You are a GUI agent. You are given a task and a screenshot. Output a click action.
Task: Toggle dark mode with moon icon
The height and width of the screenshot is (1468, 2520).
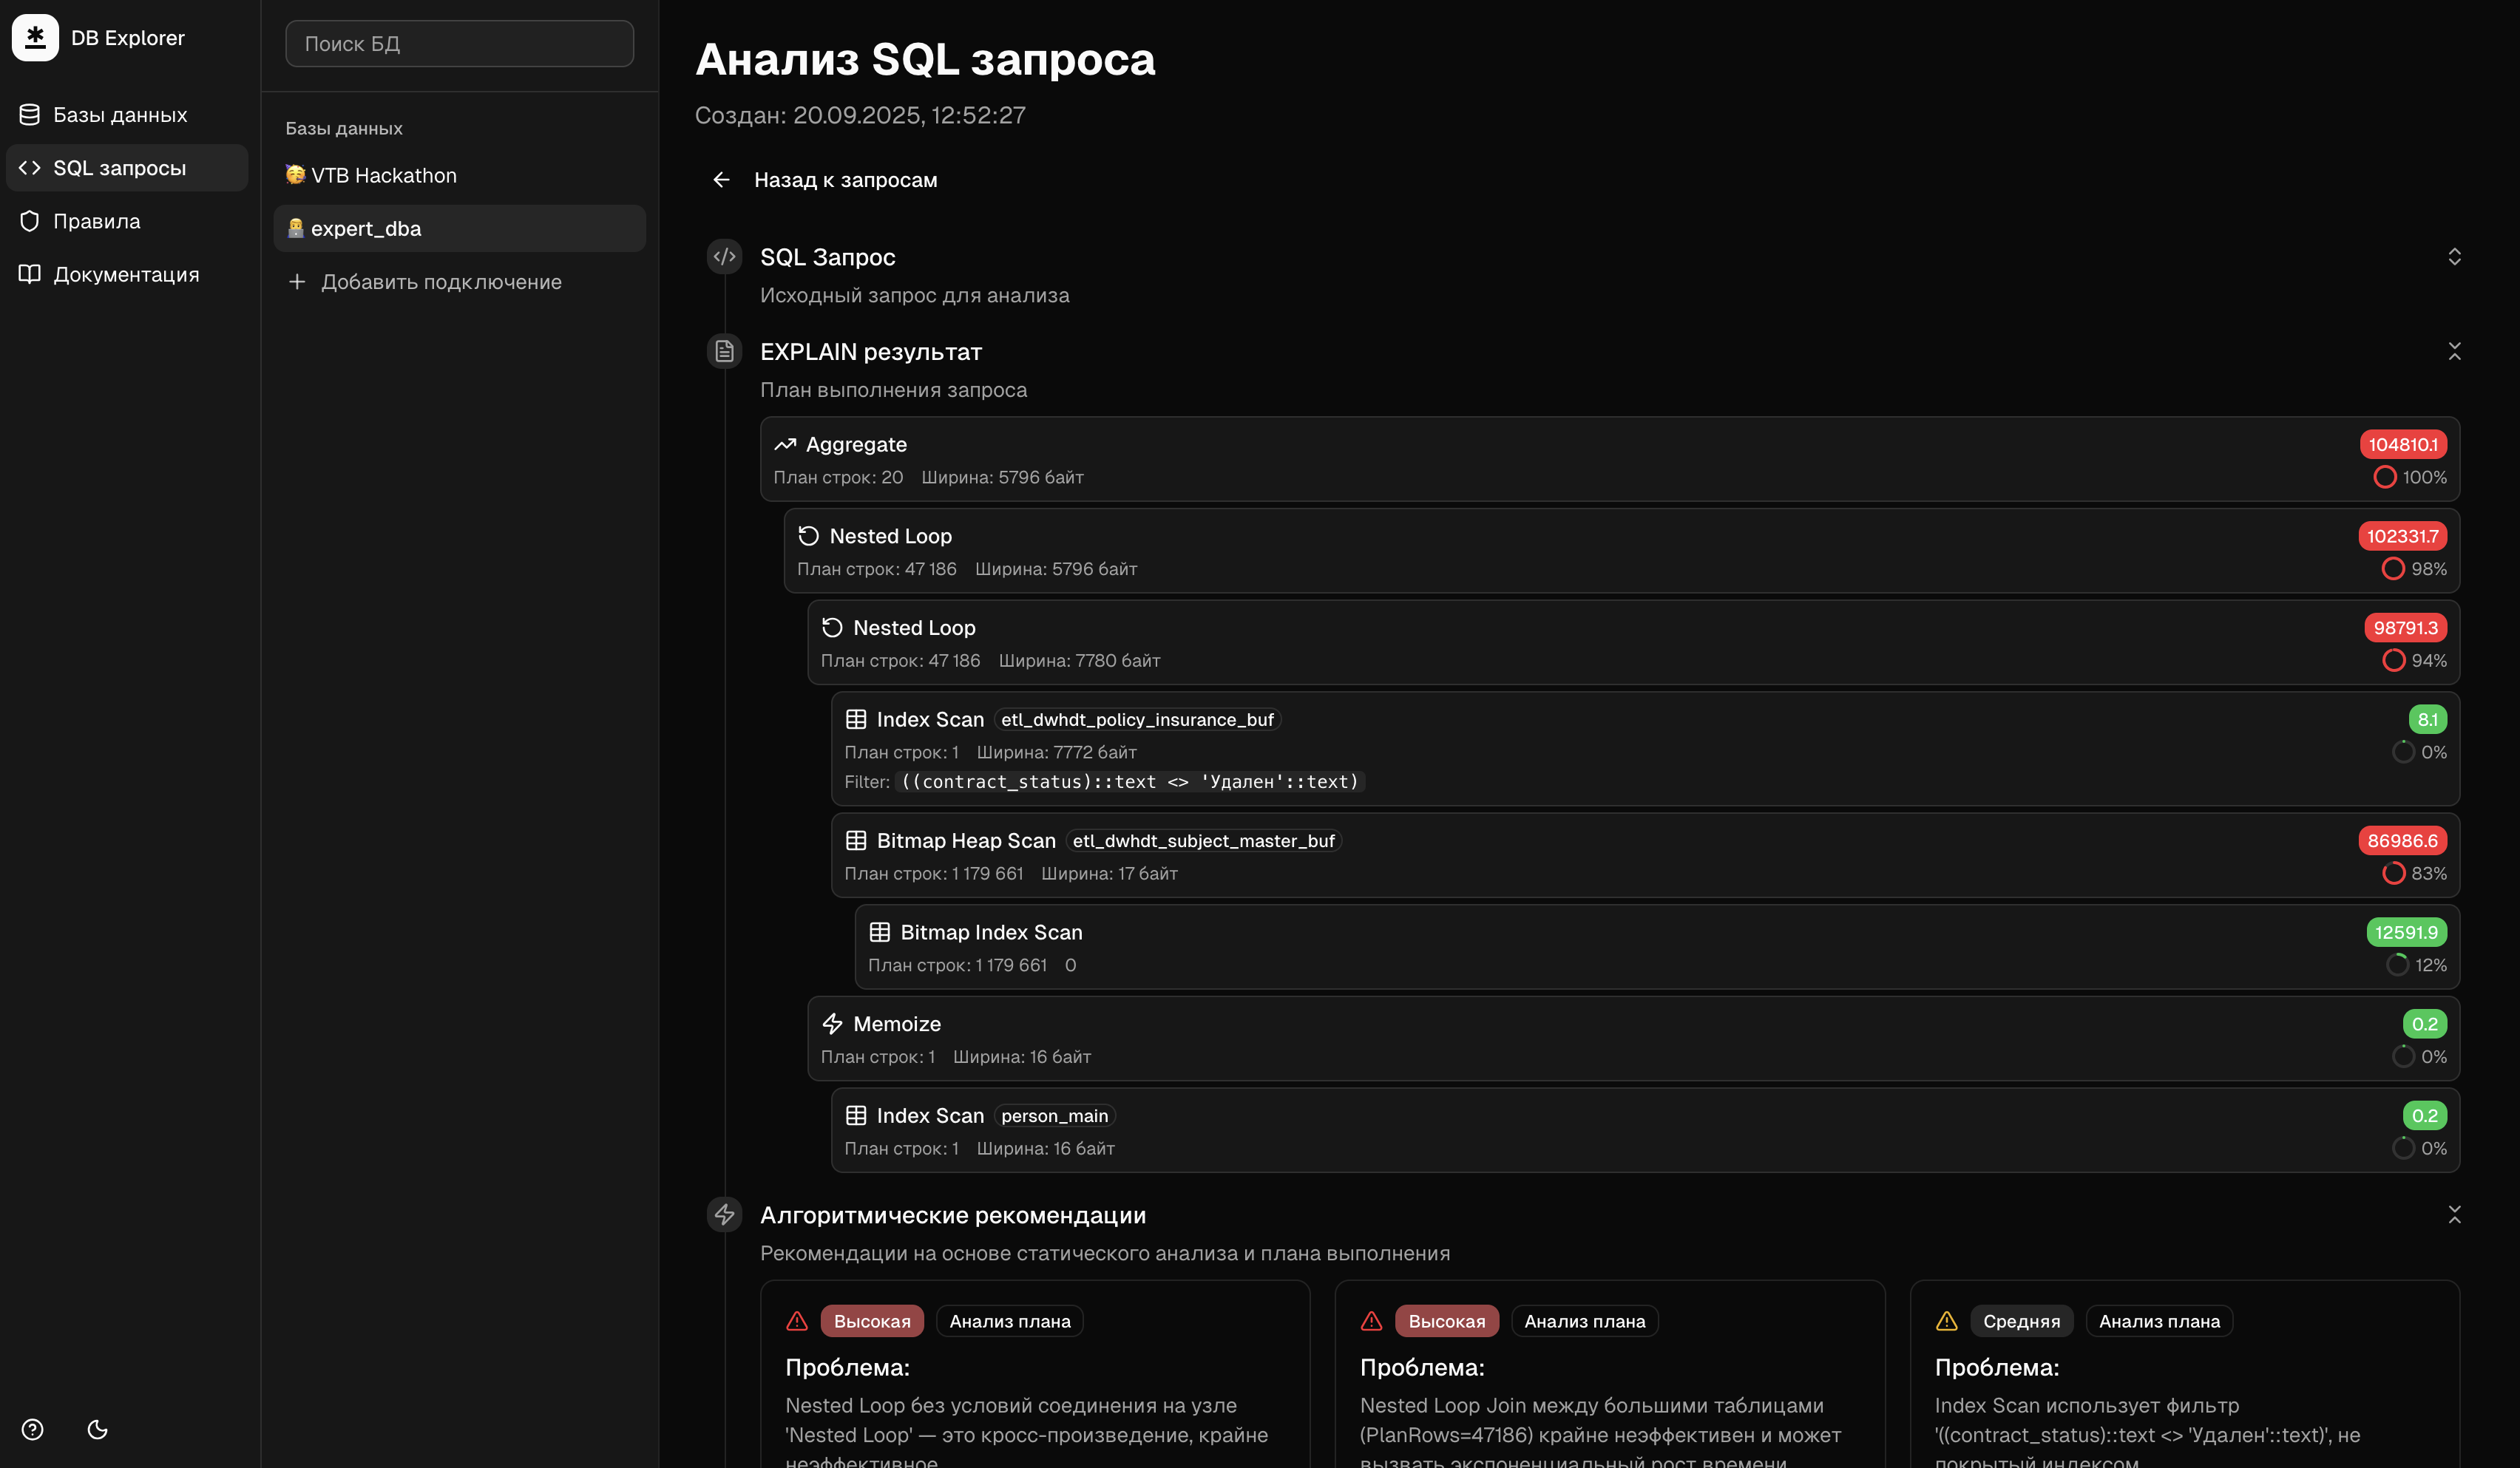click(x=97, y=1429)
